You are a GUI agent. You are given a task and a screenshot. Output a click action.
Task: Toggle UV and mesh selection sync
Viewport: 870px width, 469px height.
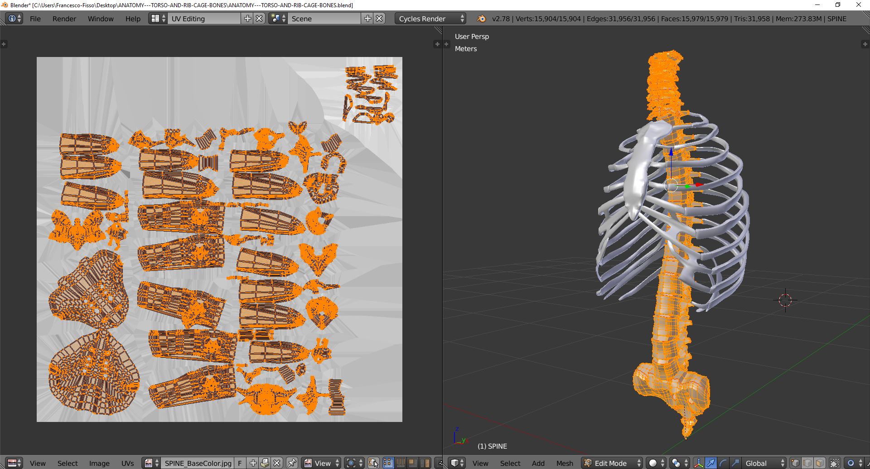(x=373, y=463)
